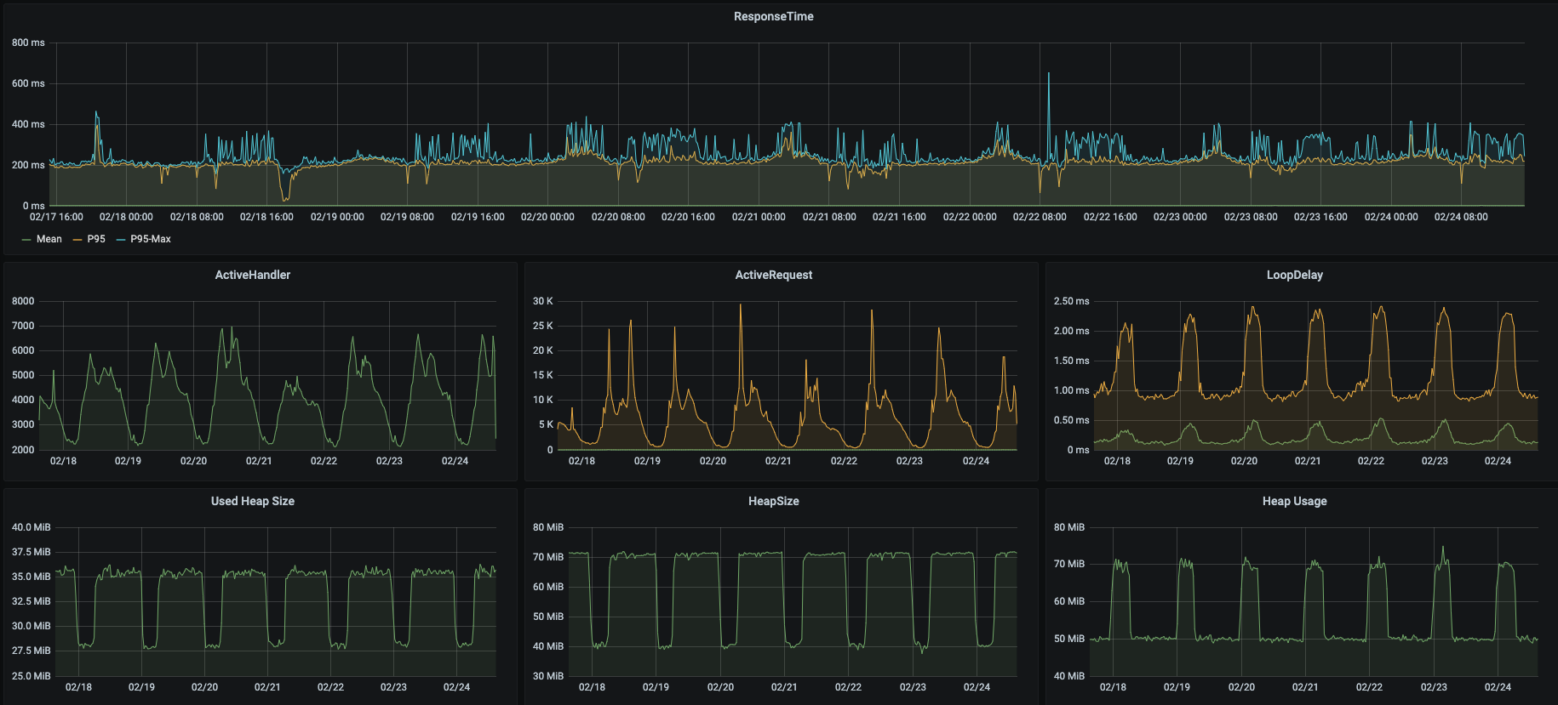Viewport: 1558px width, 705px height.
Task: Click the 30 K label on ActiveRequest axis
Action: point(543,301)
